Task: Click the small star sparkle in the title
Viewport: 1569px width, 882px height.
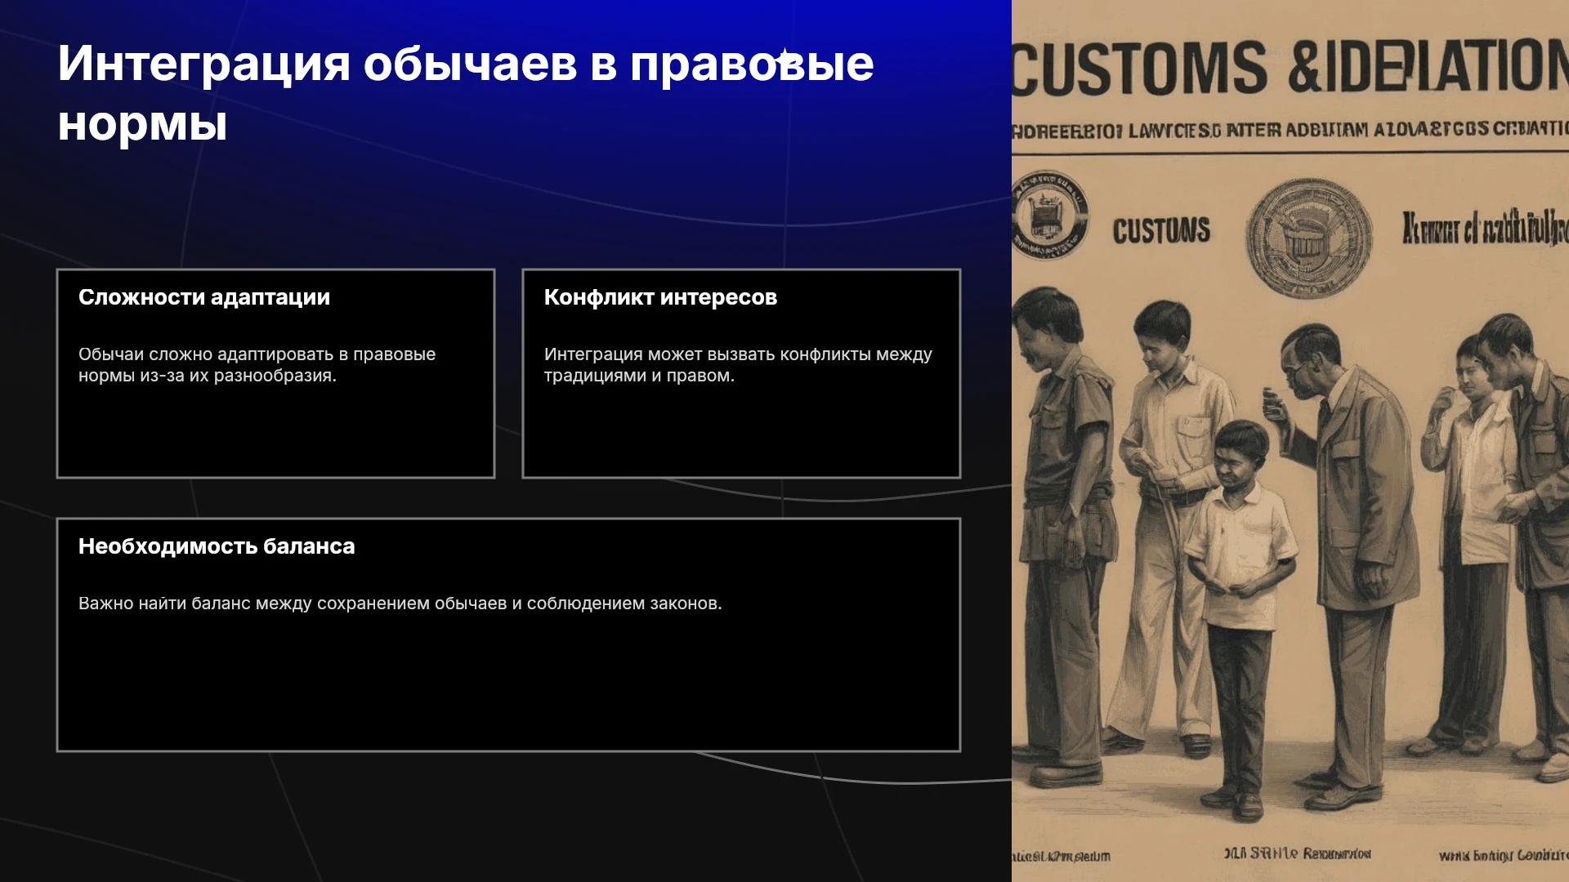Action: click(783, 57)
